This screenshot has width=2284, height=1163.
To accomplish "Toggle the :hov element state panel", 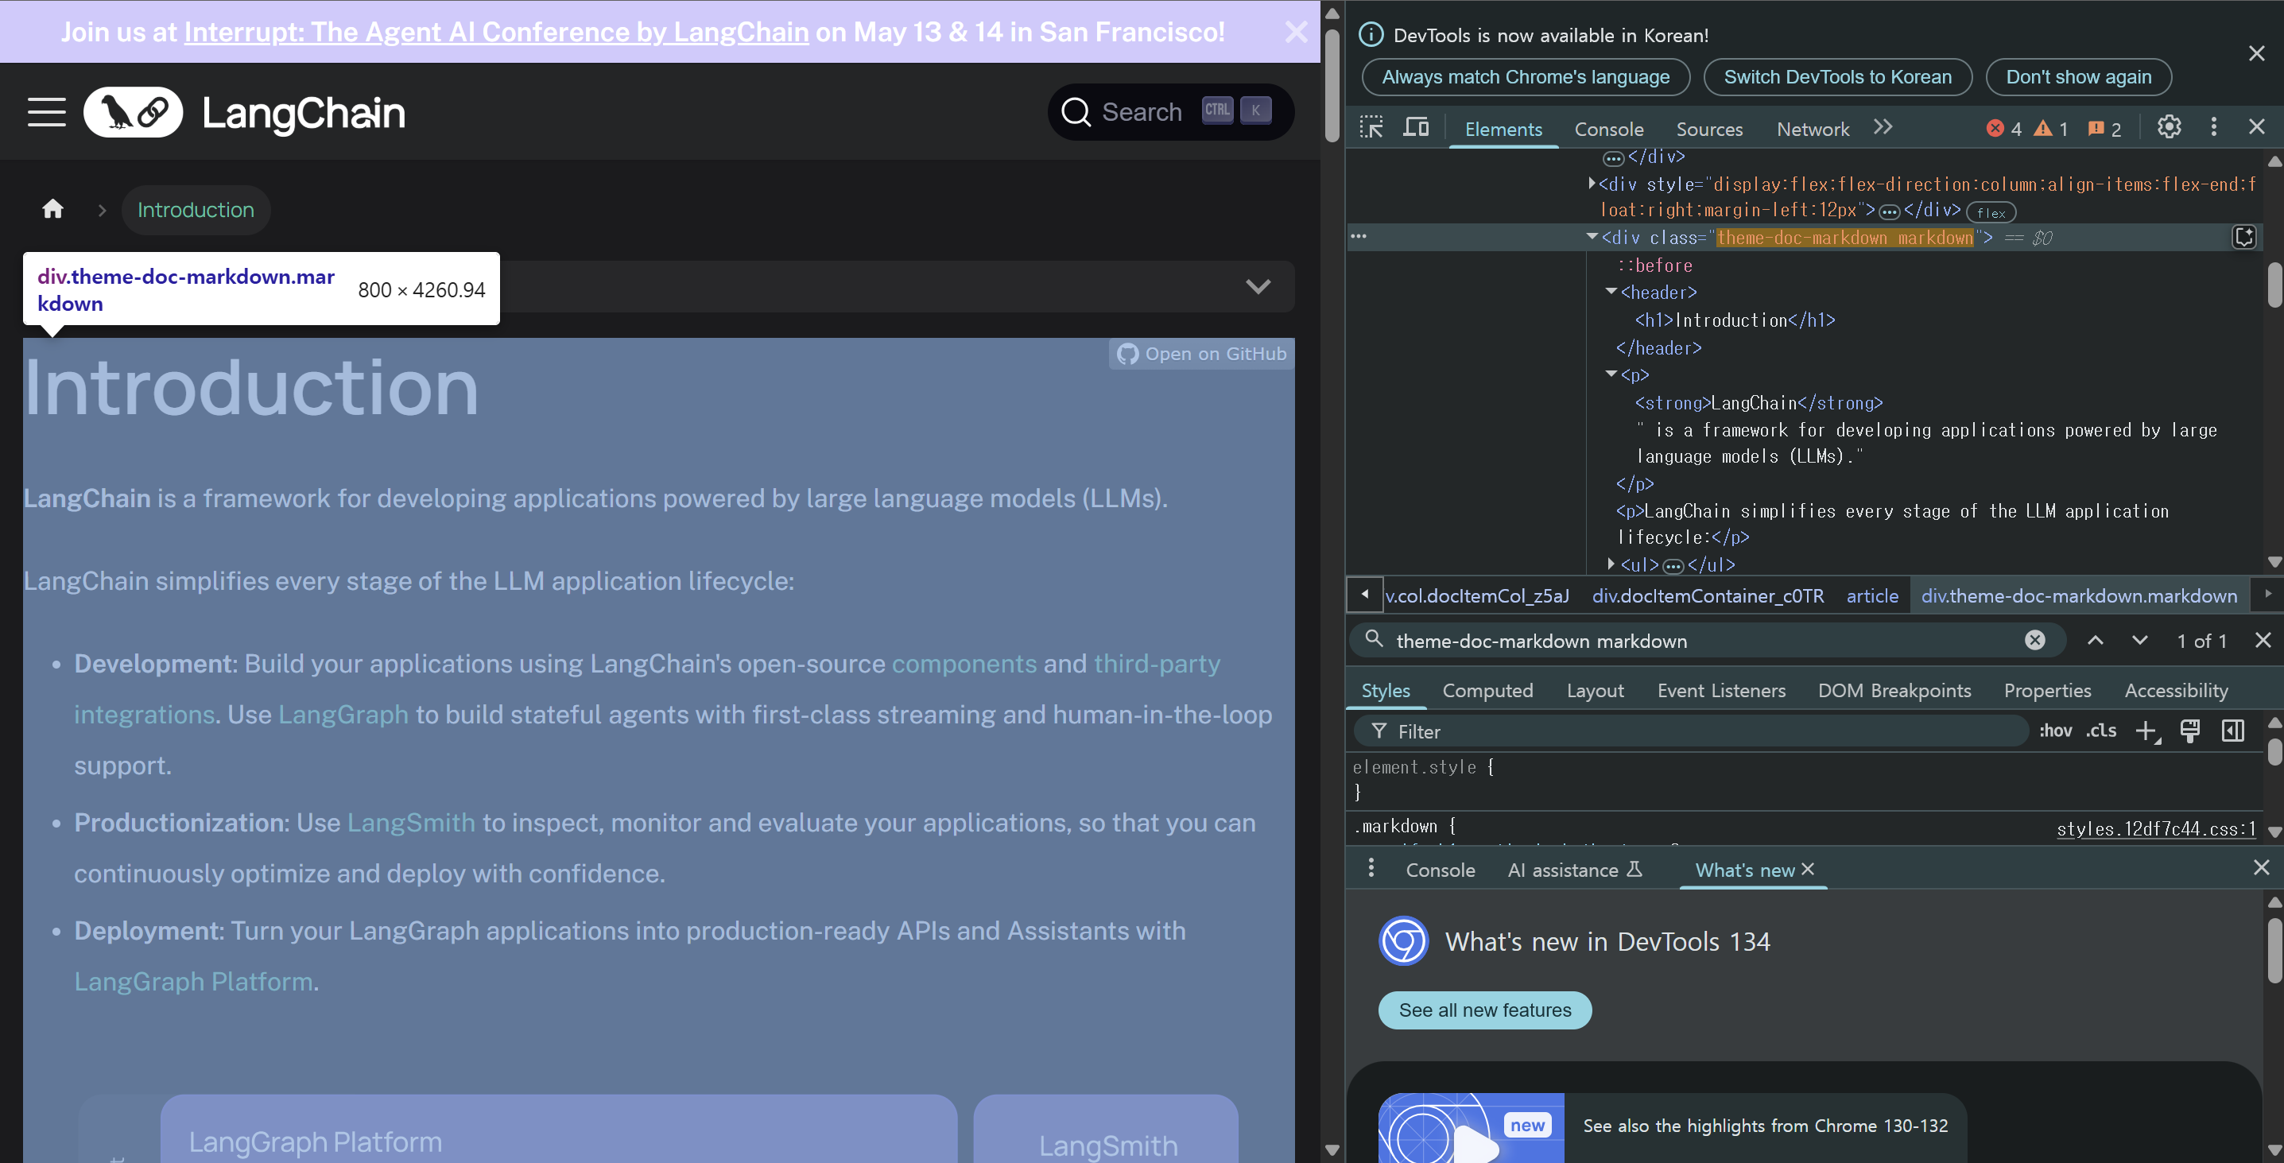I will (x=2055, y=731).
